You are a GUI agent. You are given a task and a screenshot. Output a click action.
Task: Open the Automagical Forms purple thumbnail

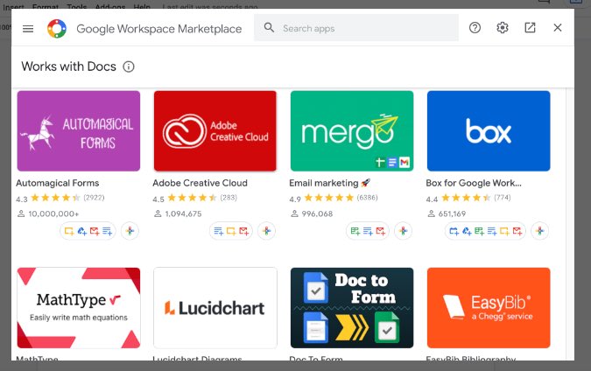(x=79, y=131)
